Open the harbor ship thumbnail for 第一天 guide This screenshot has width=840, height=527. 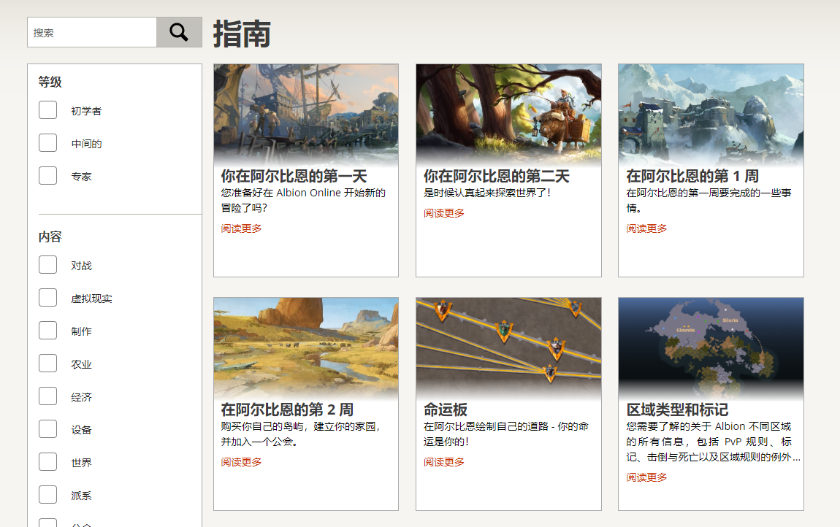tap(306, 114)
